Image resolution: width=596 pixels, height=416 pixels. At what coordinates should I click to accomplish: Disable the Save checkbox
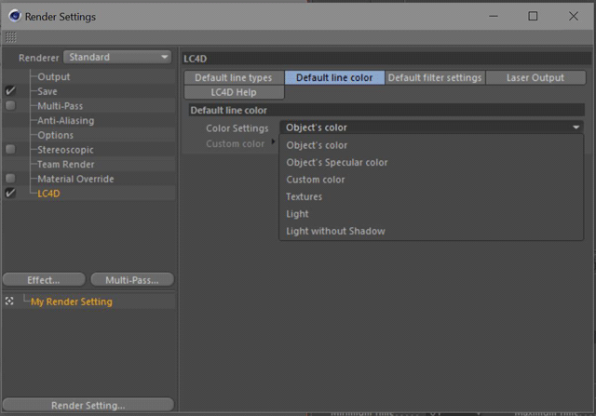10,92
